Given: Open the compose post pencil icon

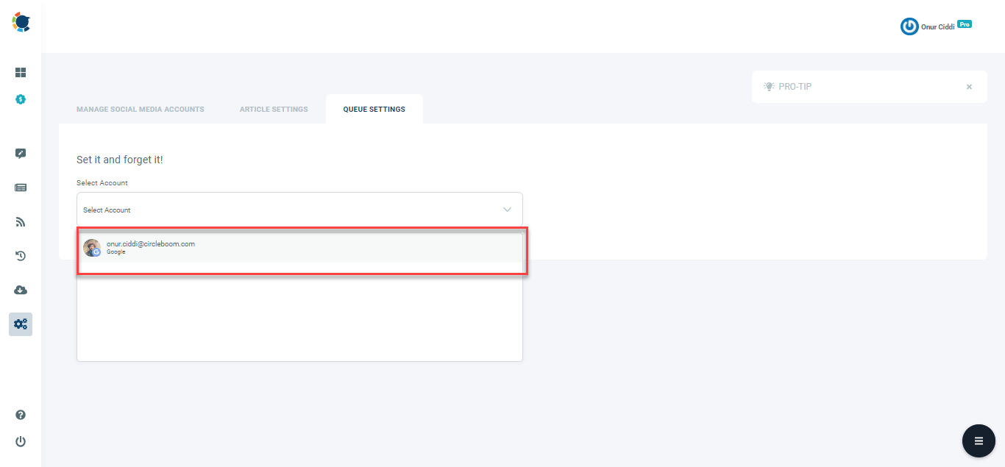Looking at the screenshot, I should [20, 153].
